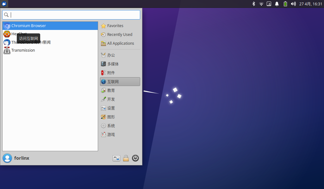The height and width of the screenshot is (189, 324).
Task: Click the forlinx user profile button
Action: pos(16,158)
